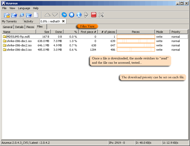Click the 7.0 MB done value
Screen dimensions: 190x146
point(58,41)
